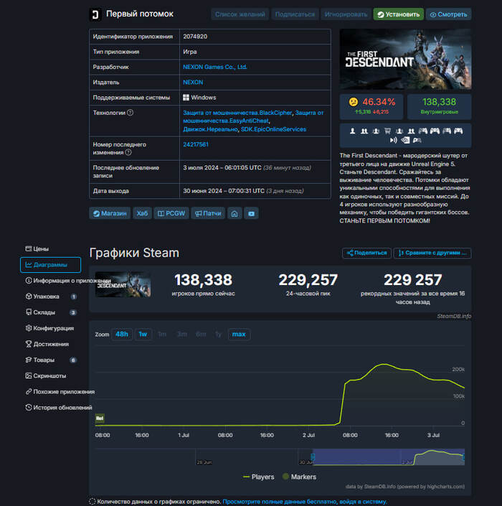Open the Достижения sidebar section
This screenshot has width=502, height=506.
coord(47,344)
